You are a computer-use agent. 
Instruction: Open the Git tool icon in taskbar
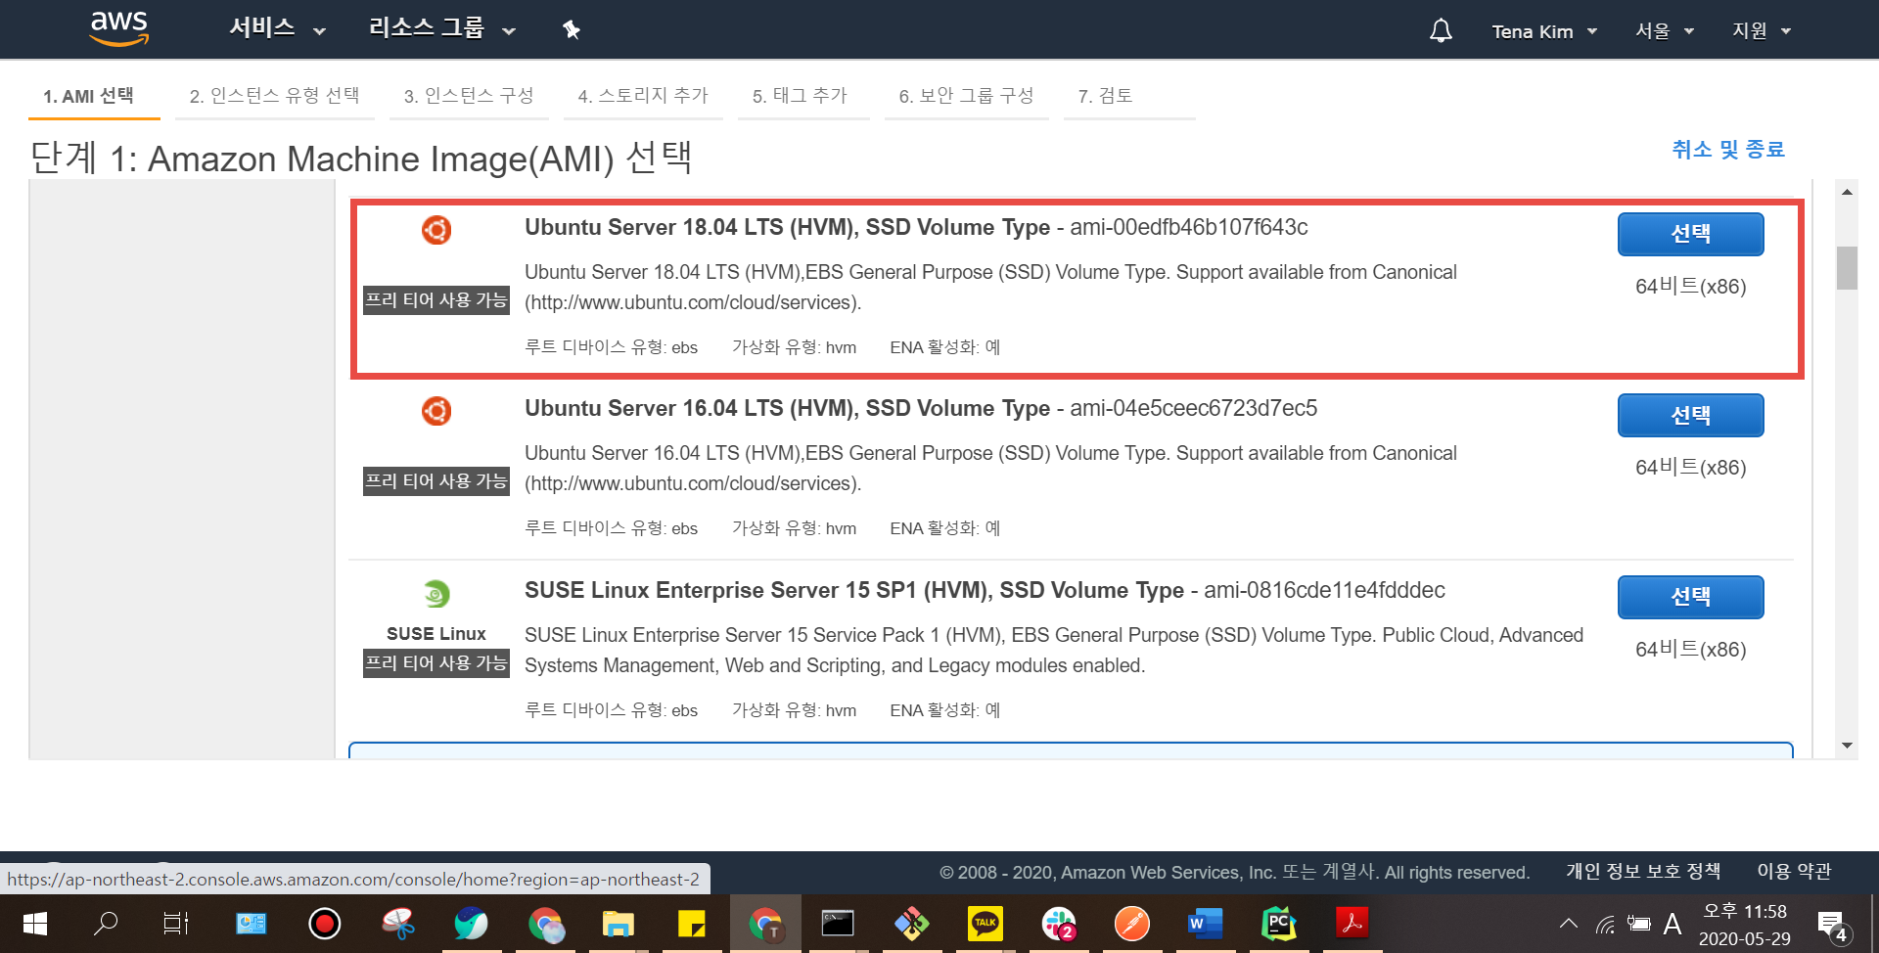coord(911,924)
